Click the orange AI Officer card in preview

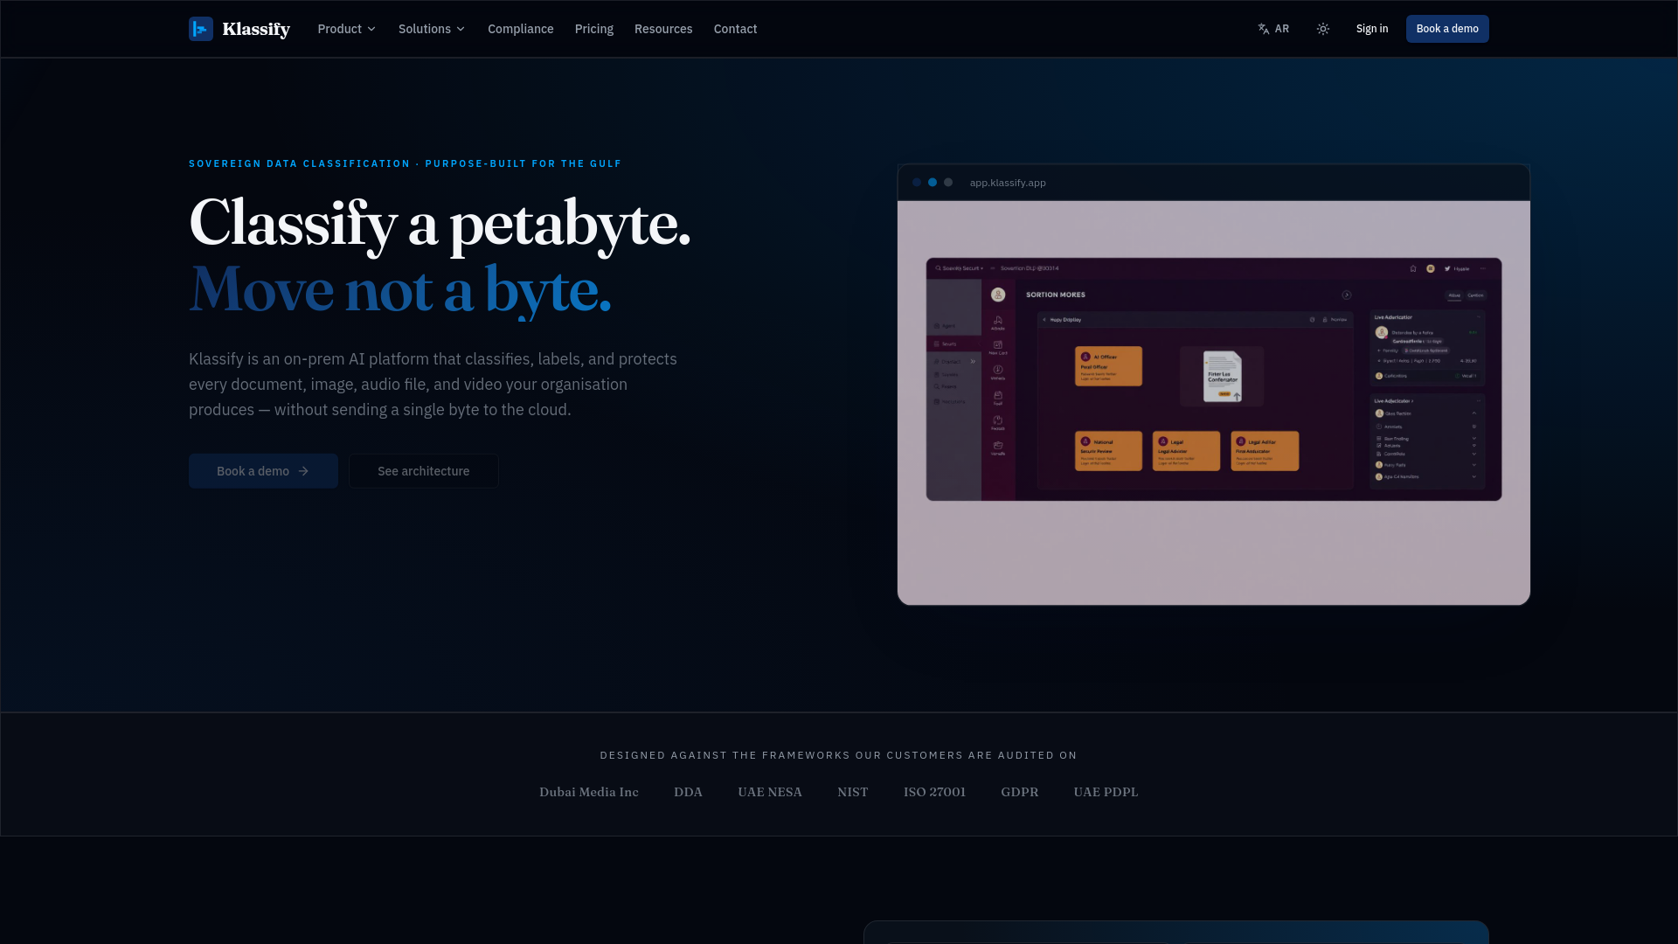click(1108, 366)
